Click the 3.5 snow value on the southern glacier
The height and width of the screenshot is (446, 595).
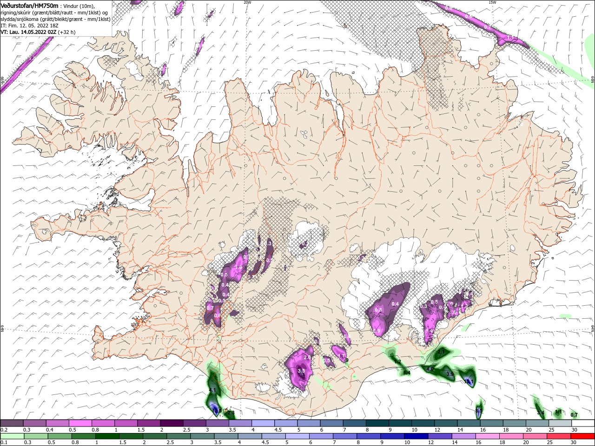tap(301, 371)
